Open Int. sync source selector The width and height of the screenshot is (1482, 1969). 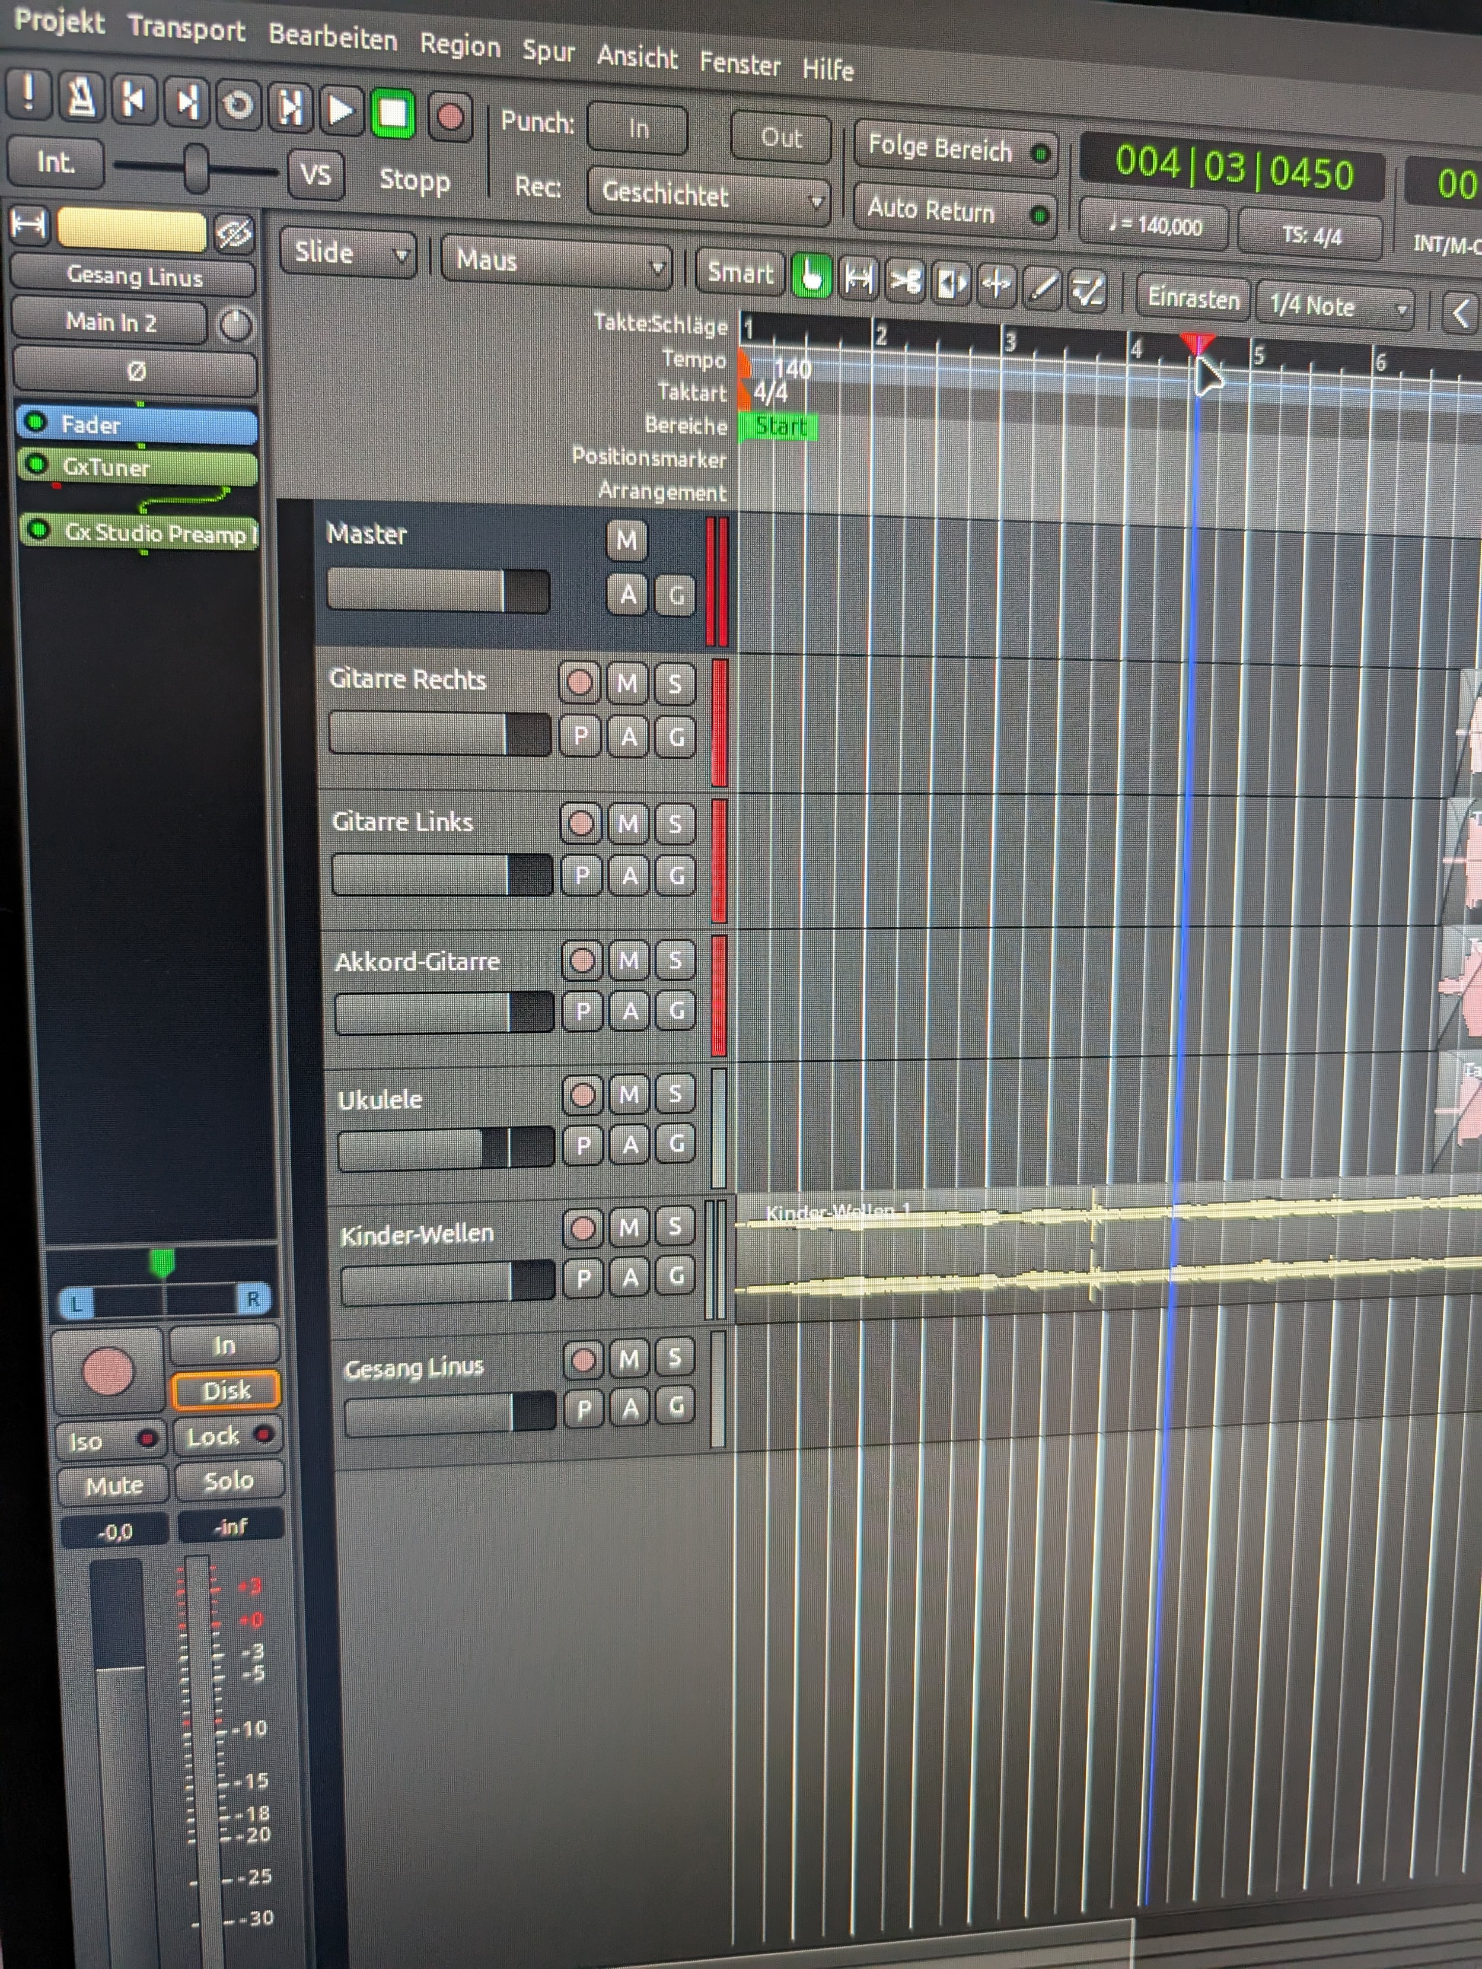pos(55,162)
